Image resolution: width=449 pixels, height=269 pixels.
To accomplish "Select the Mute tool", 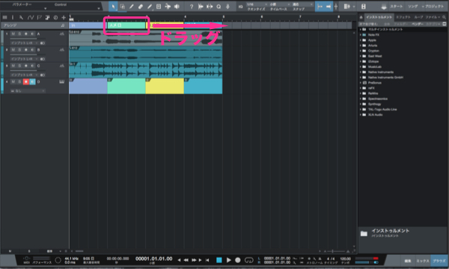I will pos(159,7).
